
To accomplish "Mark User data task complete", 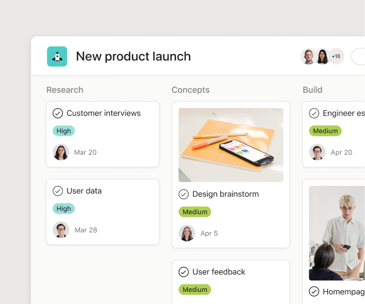I will point(58,191).
